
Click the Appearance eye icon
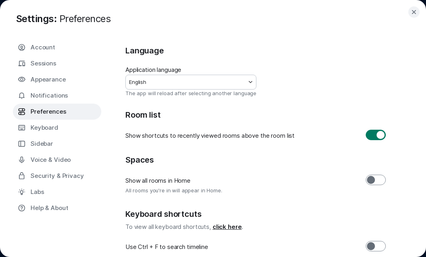(x=22, y=80)
